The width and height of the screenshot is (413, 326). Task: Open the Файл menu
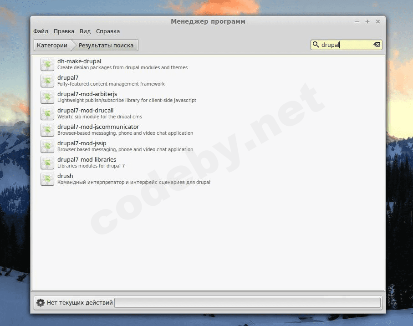click(41, 31)
